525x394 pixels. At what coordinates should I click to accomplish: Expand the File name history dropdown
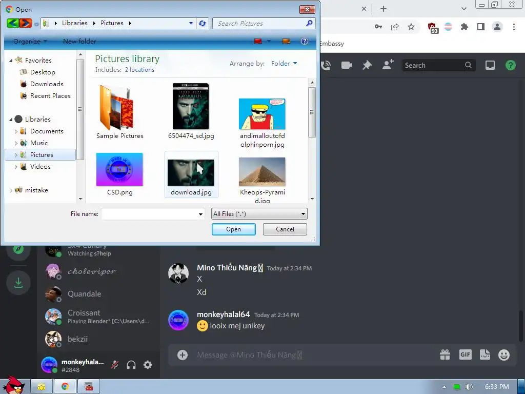pyautogui.click(x=200, y=214)
